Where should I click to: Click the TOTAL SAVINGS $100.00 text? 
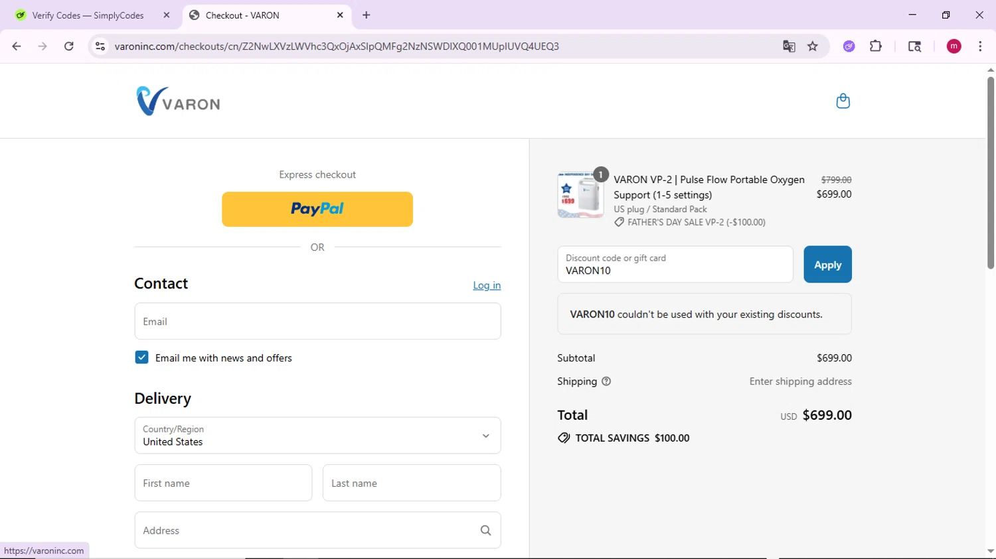click(632, 438)
